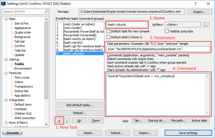Check the Default shell option
The width and height of the screenshot is (215, 138).
coord(108,37)
